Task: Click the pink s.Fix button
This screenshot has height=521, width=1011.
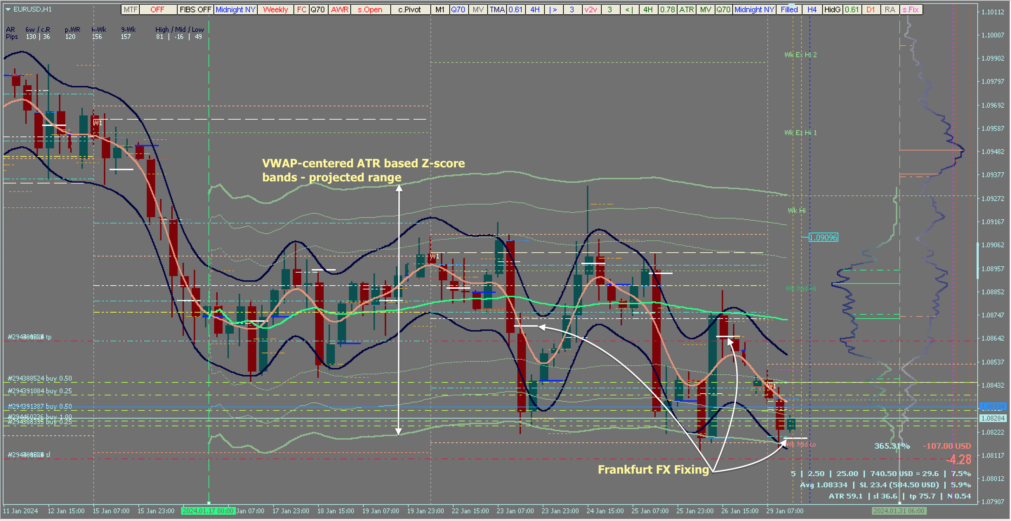Action: point(910,9)
